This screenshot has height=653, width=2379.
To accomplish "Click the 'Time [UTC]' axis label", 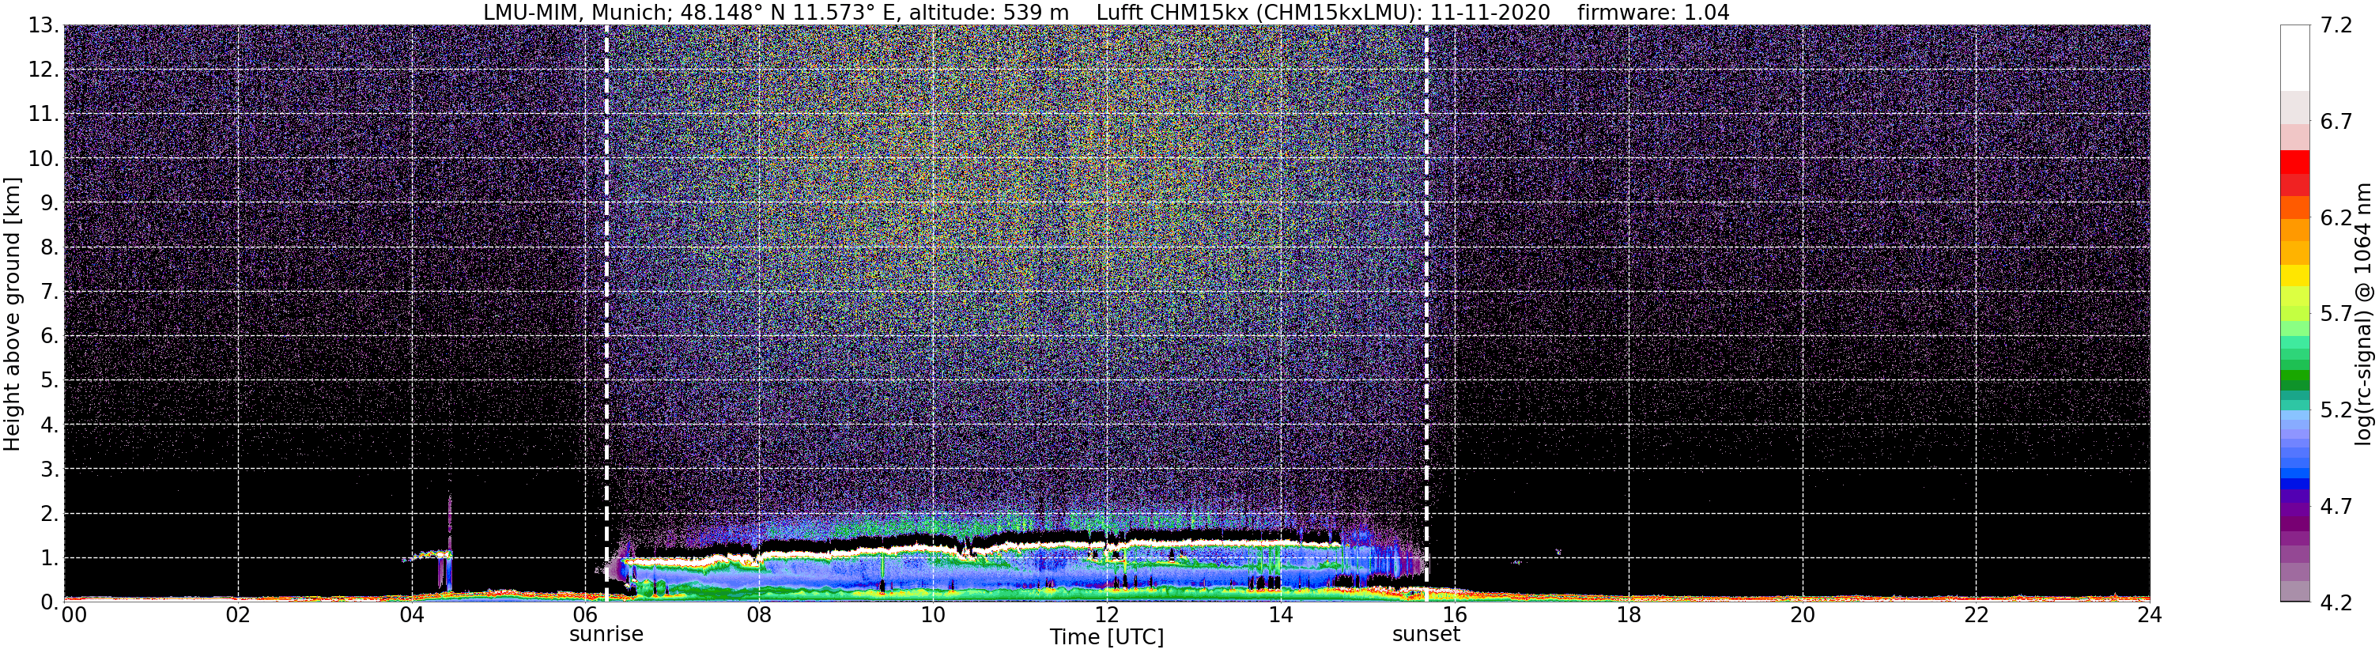I will click(1106, 637).
